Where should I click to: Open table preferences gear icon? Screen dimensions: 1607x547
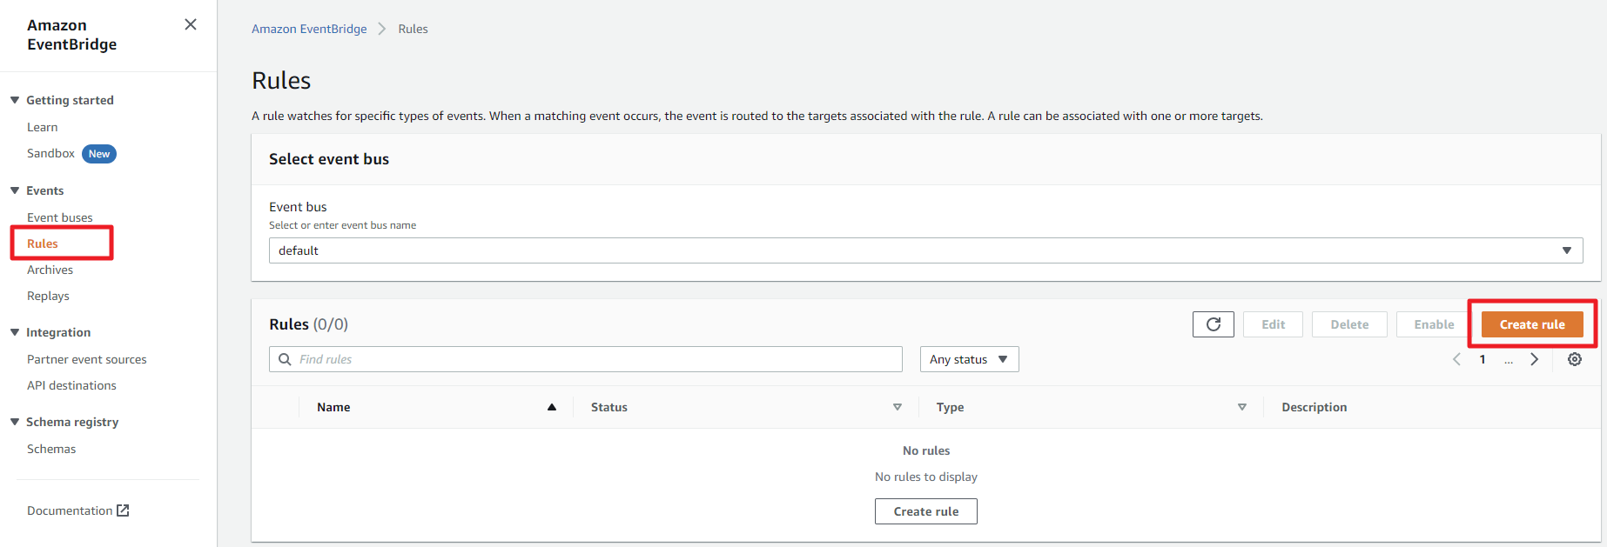point(1574,359)
